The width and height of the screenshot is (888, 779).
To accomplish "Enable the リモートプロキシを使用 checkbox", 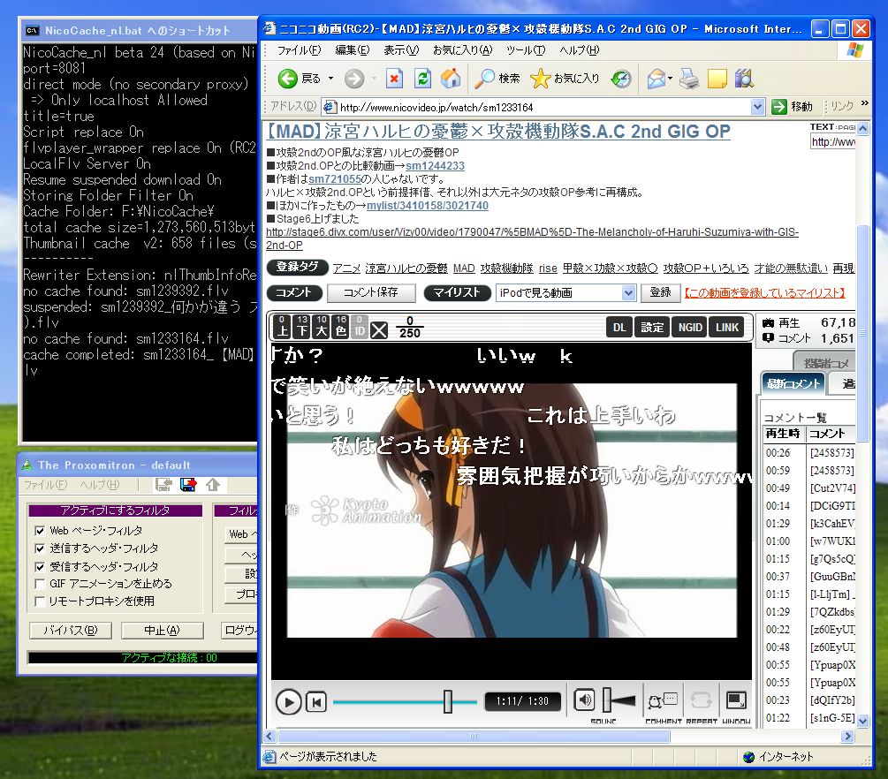I will click(40, 601).
